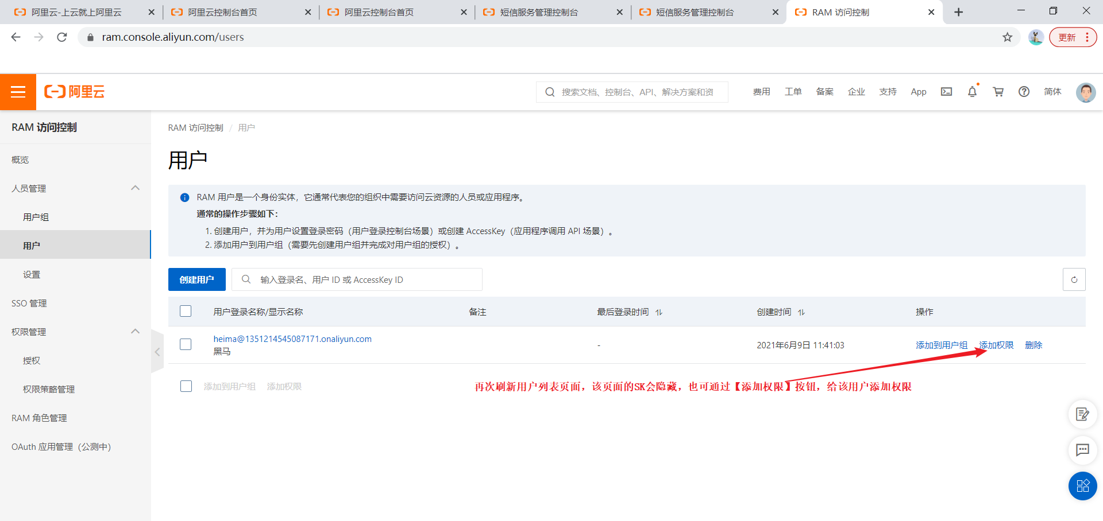Click the 创建用户 button
This screenshot has width=1103, height=521.
click(x=197, y=279)
